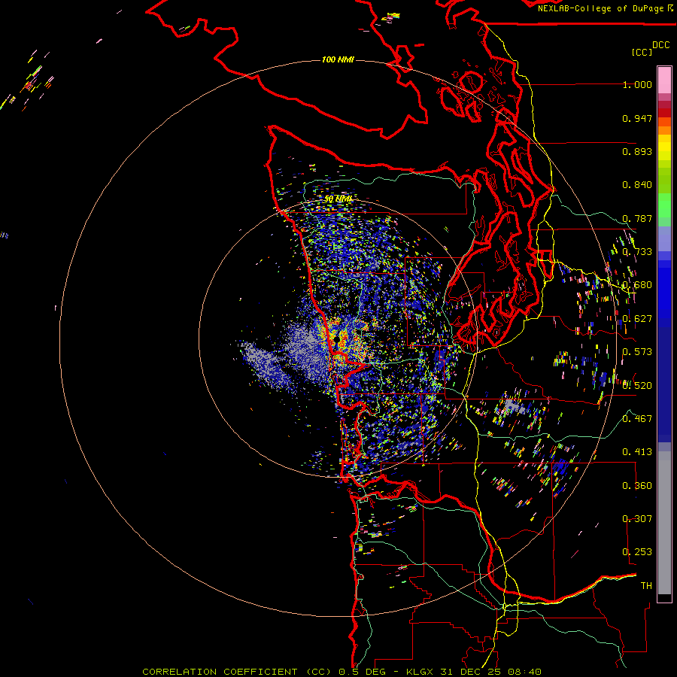The width and height of the screenshot is (677, 677).
Task: Click the 0.520 legend value
Action: (637, 386)
